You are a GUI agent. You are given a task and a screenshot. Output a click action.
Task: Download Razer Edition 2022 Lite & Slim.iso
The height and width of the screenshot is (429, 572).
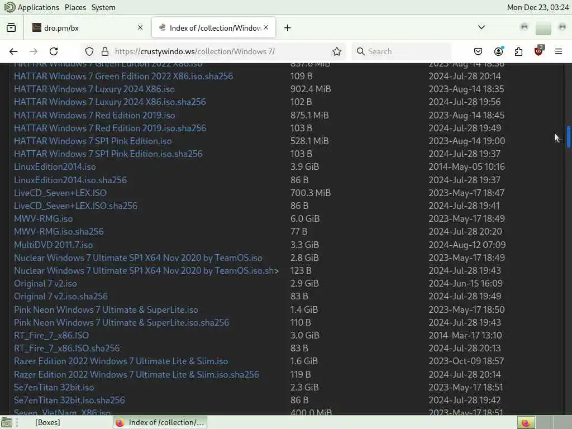(121, 361)
